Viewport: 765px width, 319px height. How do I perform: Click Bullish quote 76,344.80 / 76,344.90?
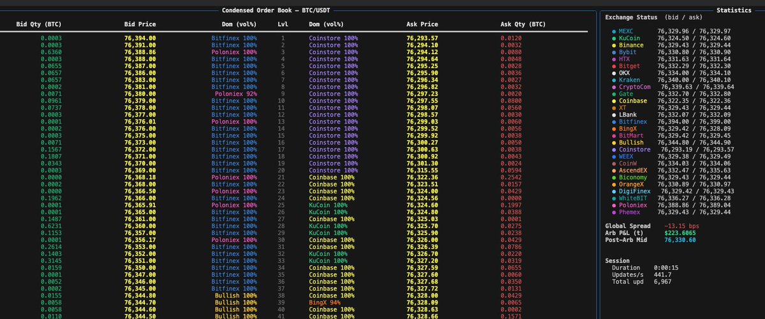[x=694, y=143]
